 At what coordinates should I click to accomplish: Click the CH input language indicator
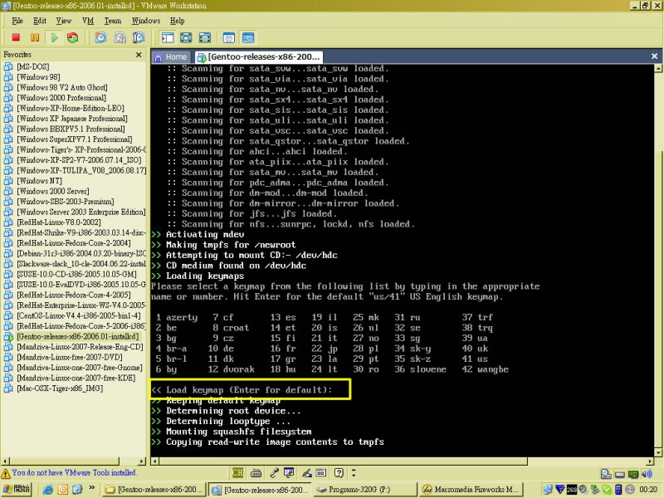[x=238, y=472]
